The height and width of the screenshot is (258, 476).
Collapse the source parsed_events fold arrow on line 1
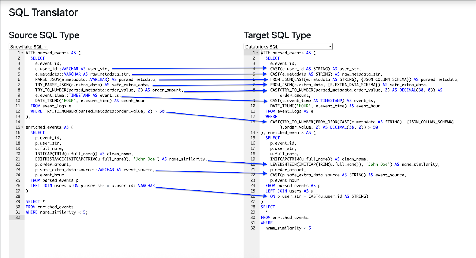point(22,53)
